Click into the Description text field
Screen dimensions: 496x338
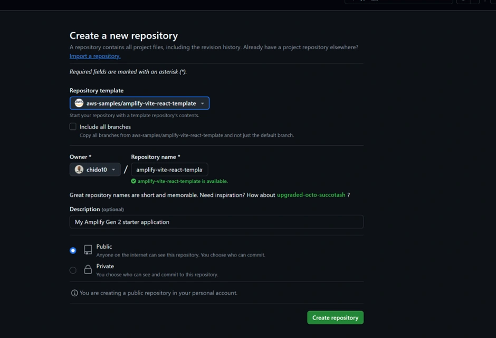(x=216, y=222)
